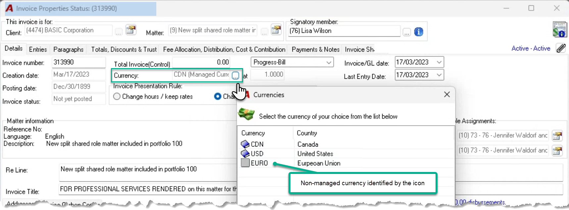Maximize the Invoice Properties window
This screenshot has width=569, height=210.
[x=531, y=8]
